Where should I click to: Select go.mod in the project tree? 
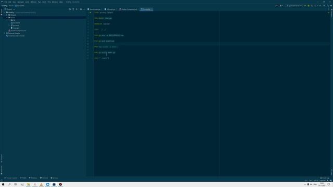[x=16, y=25]
